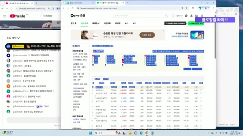Open the notification bell in Naver header
The height and width of the screenshot is (136, 243).
tap(191, 15)
